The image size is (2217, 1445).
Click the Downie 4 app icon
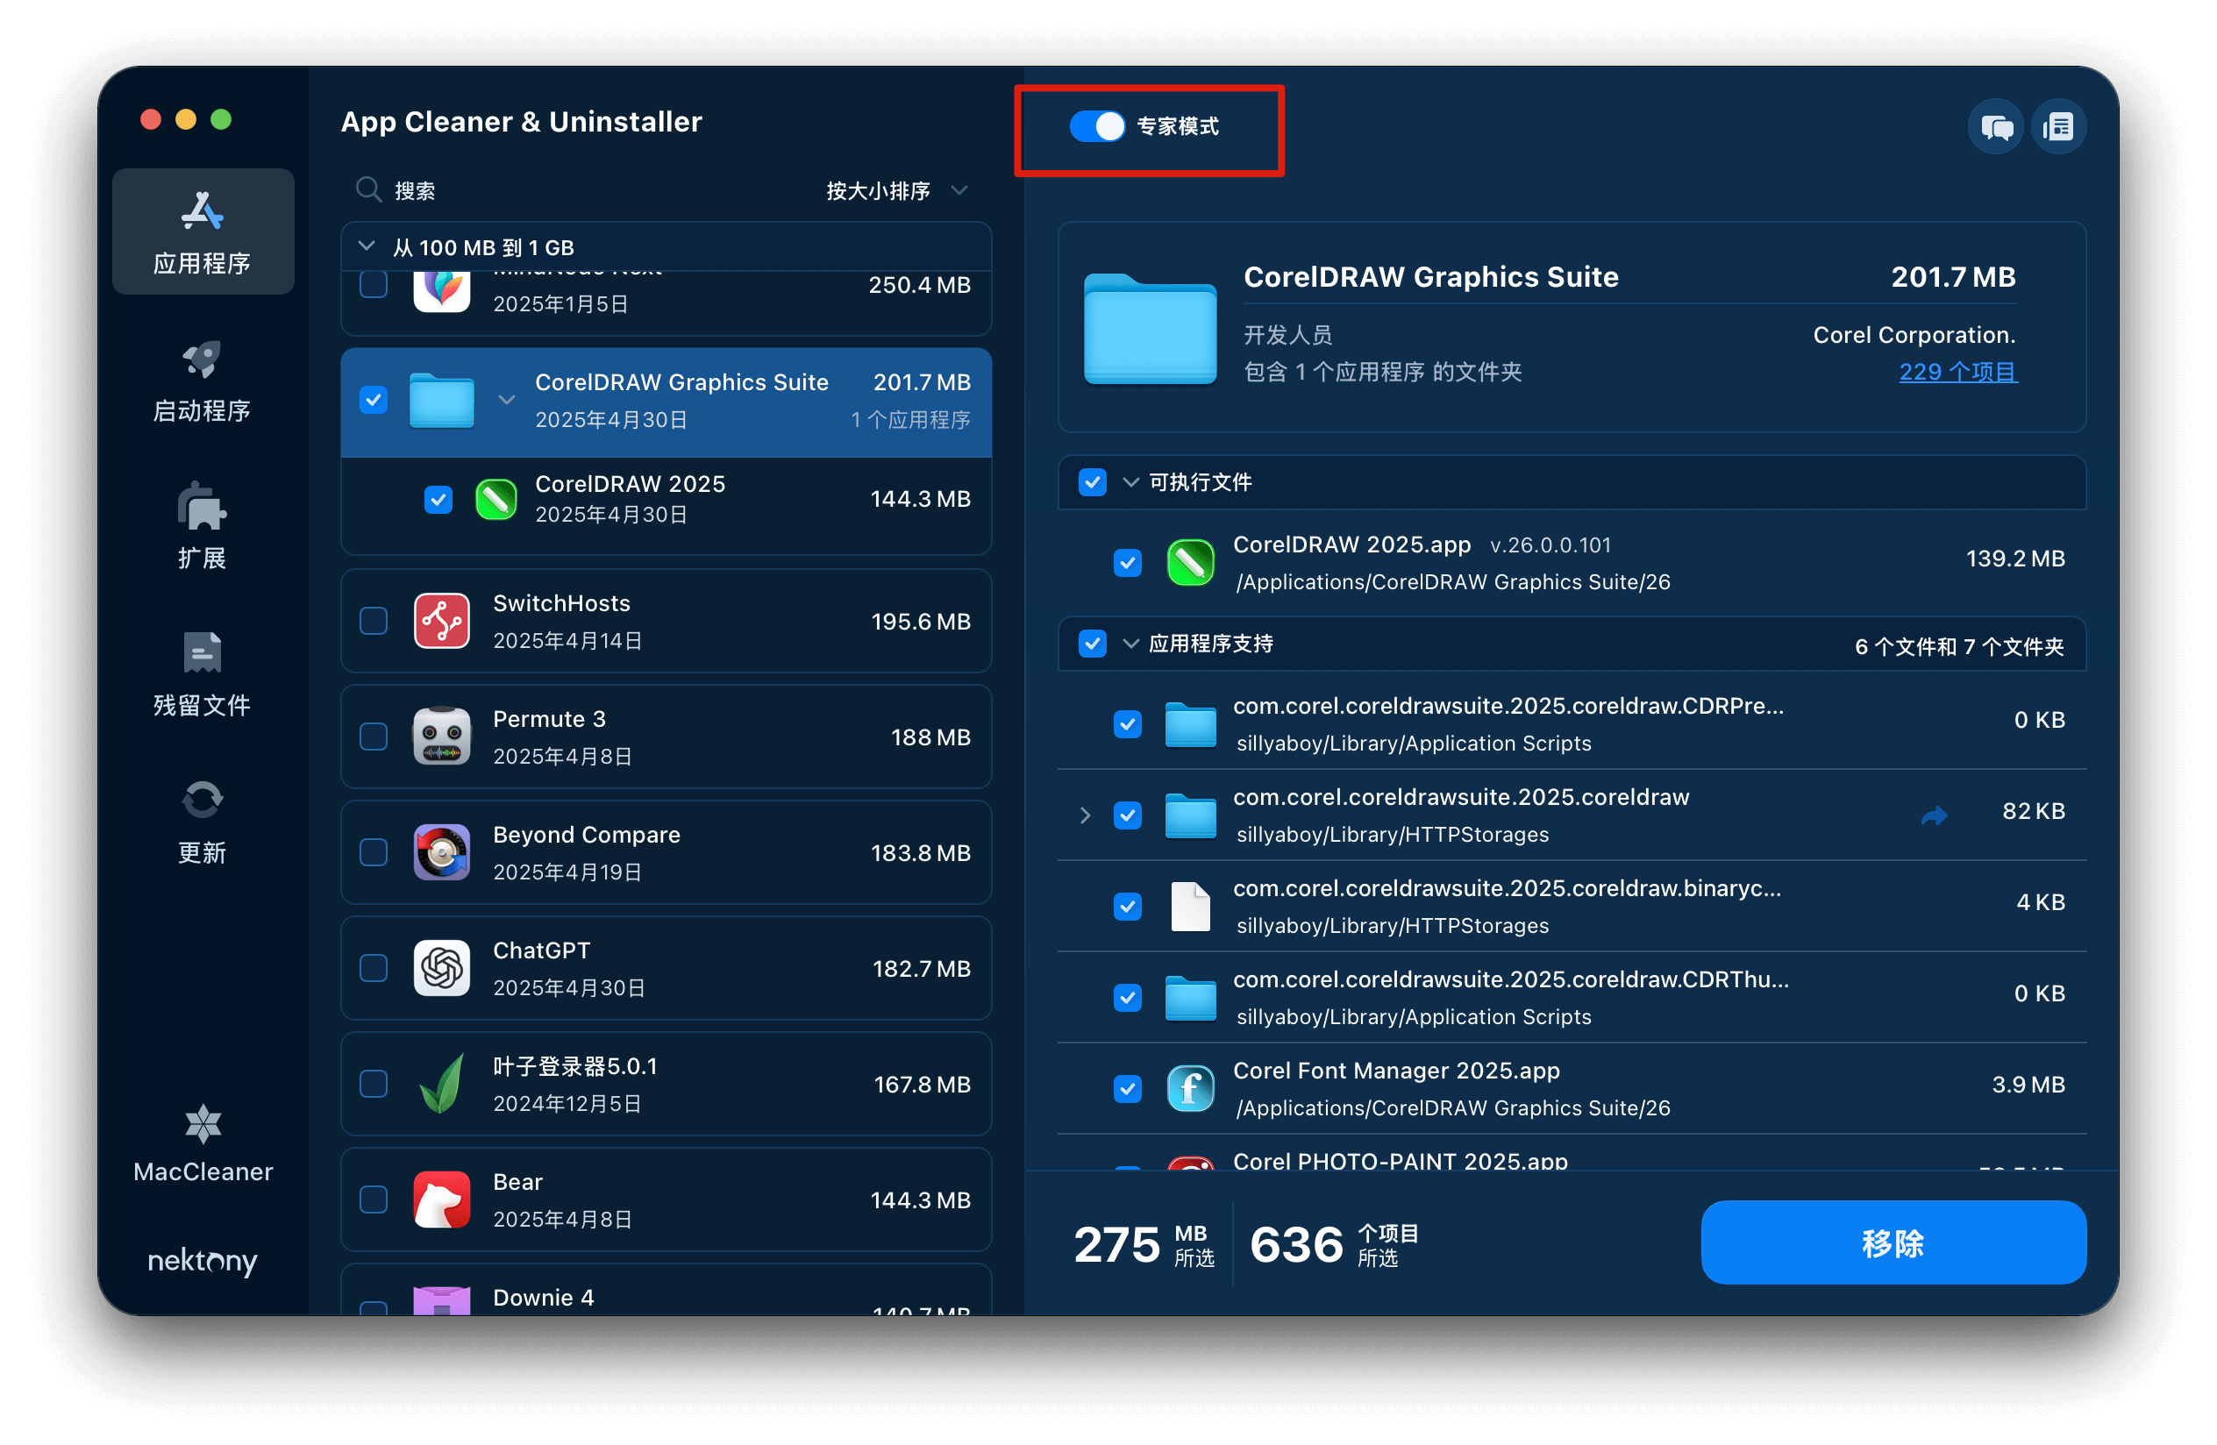[x=441, y=1299]
